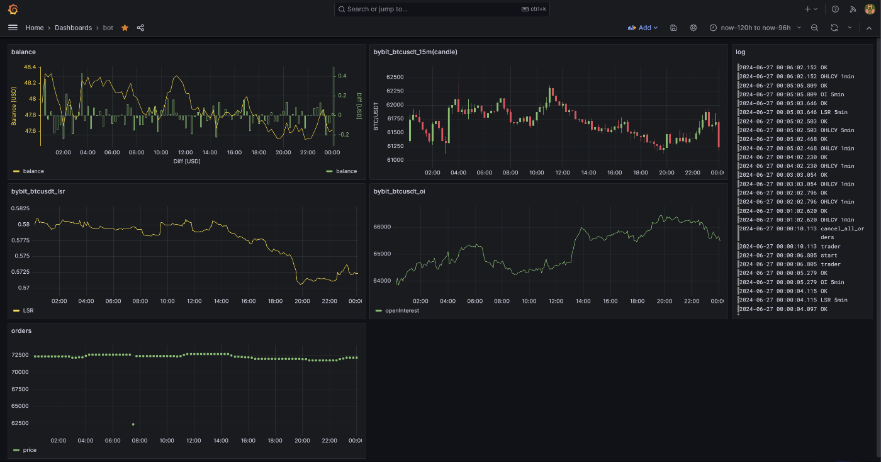Click log line 00:05:05.809 OI 5min
Image resolution: width=881 pixels, height=462 pixels.
point(791,94)
